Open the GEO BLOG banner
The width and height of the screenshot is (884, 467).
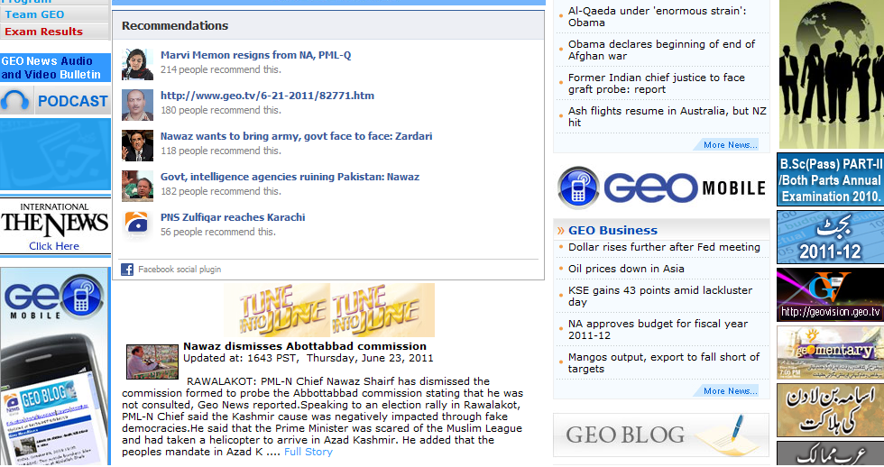pos(661,435)
